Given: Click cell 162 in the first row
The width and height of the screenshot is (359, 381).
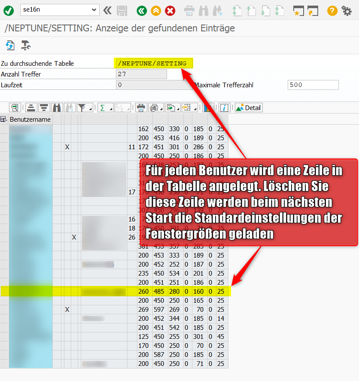Looking at the screenshot, I should [145, 129].
